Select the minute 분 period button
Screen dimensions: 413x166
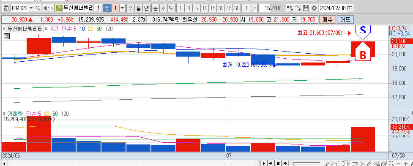tap(156, 8)
